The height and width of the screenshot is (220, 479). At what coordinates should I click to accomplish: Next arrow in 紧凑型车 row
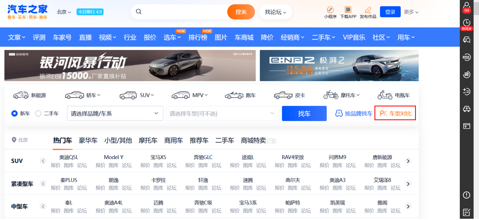pos(408,183)
